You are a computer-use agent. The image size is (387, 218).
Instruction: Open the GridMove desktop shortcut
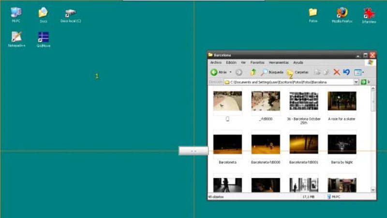click(x=44, y=37)
